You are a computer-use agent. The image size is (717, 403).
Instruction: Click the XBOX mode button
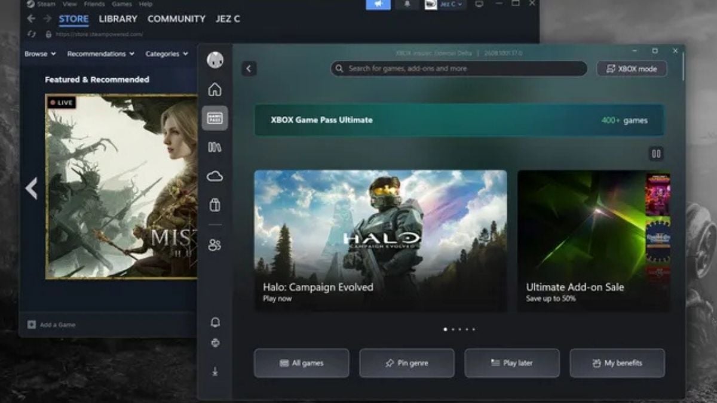[632, 69]
